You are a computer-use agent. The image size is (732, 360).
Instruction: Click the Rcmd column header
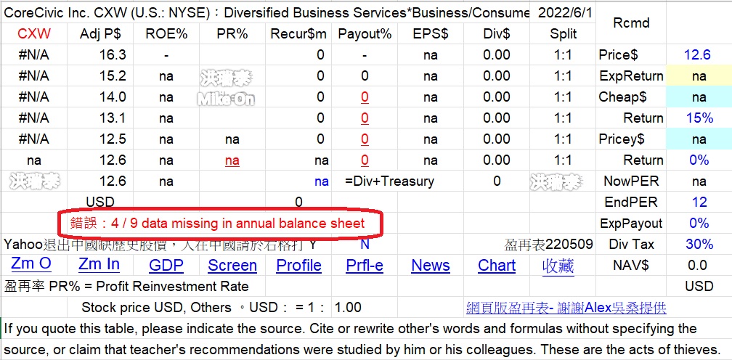coord(630,23)
